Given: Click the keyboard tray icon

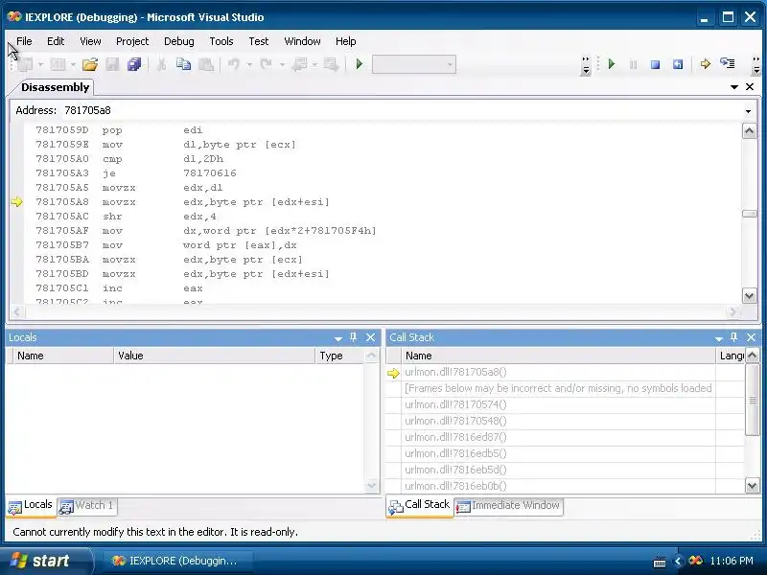Looking at the screenshot, I should tap(660, 562).
